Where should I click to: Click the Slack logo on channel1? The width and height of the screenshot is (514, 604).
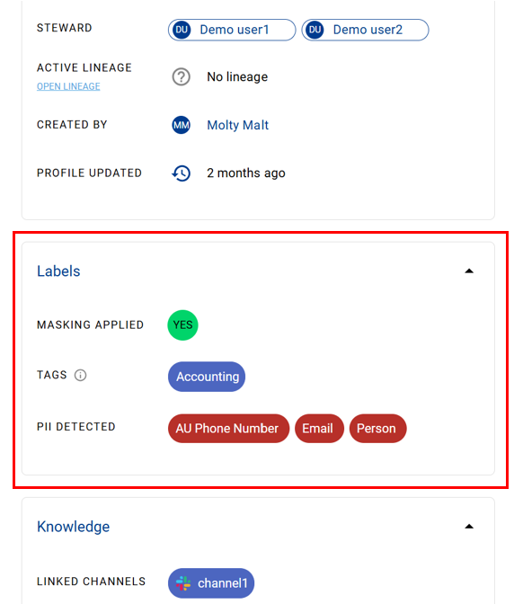click(x=183, y=583)
